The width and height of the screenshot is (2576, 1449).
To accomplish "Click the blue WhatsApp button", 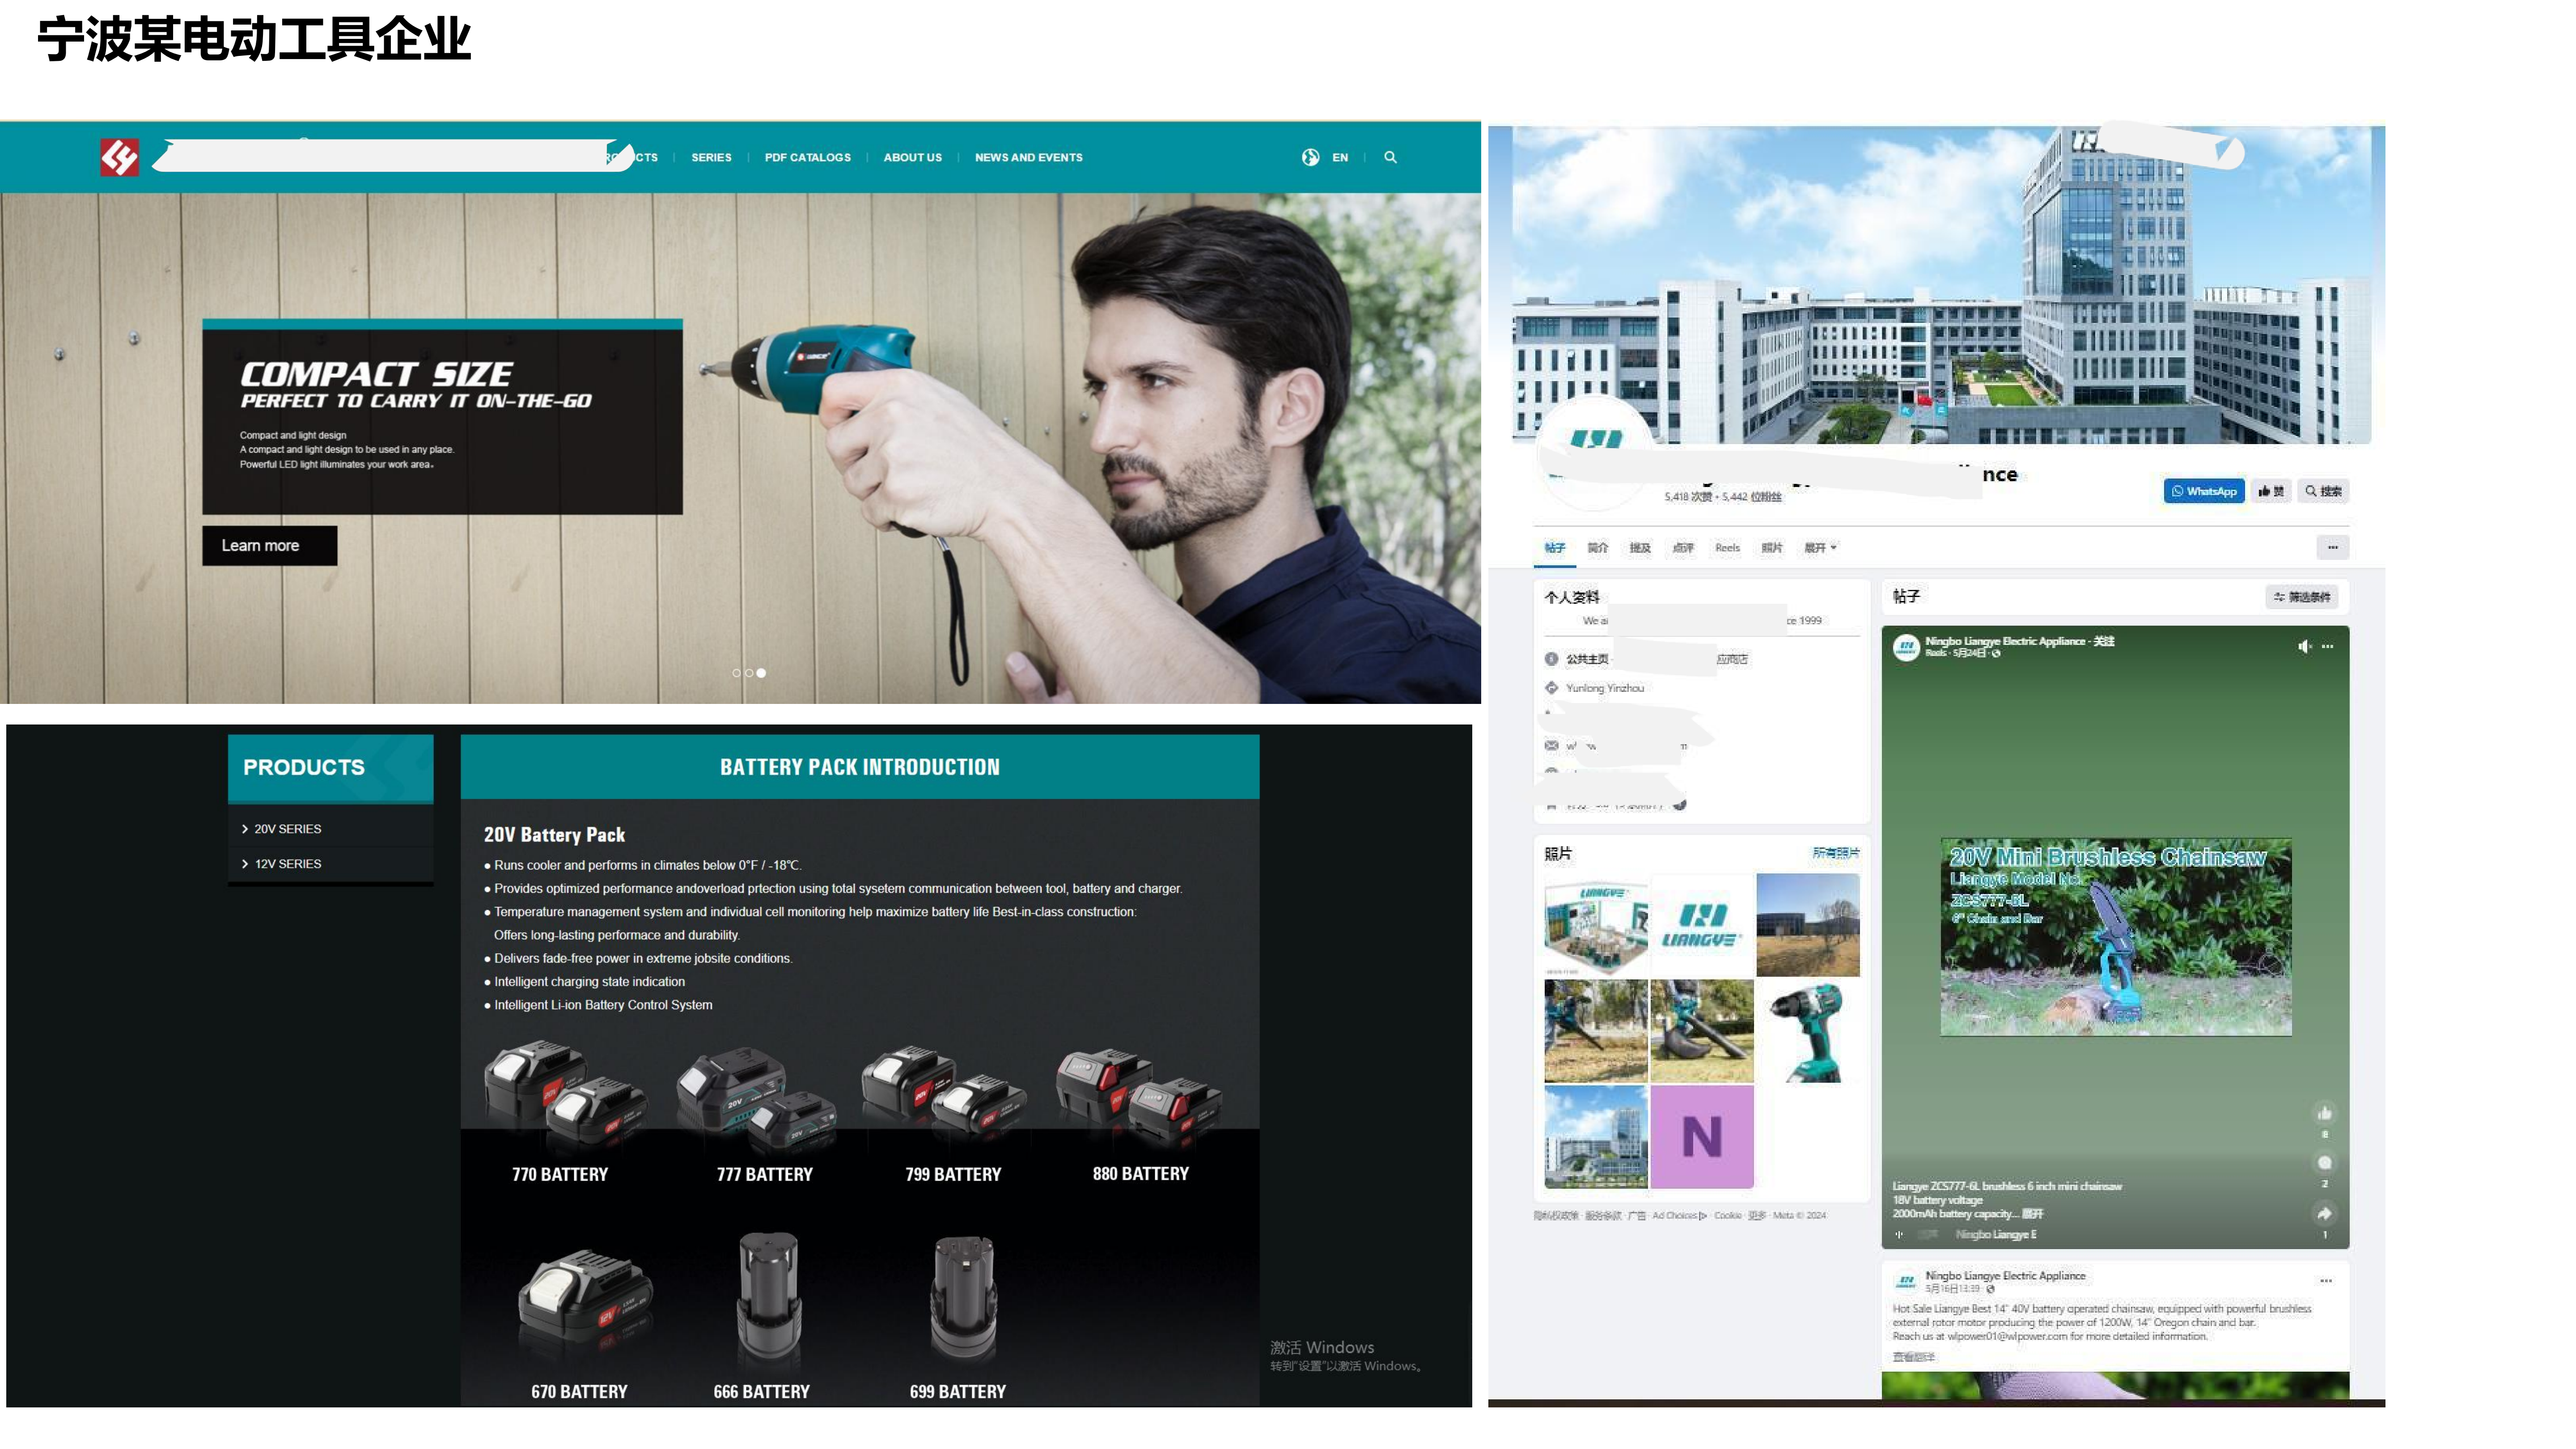I will click(x=2204, y=491).
